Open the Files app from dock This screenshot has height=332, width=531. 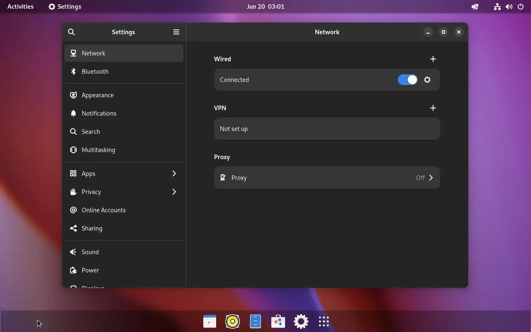[255, 321]
